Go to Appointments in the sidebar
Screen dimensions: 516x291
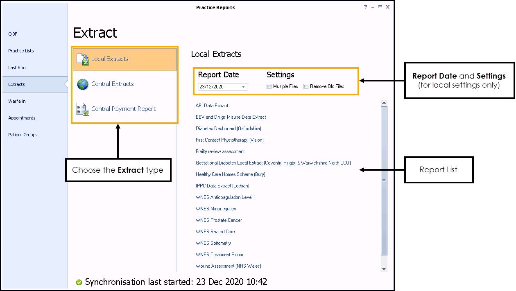[22, 118]
